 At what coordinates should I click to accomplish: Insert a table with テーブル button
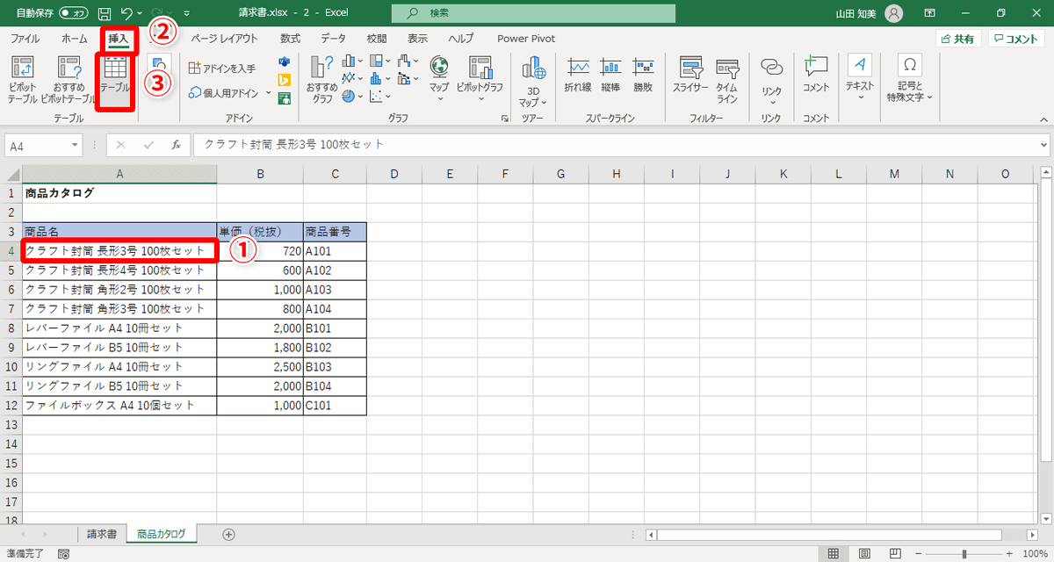click(x=116, y=80)
